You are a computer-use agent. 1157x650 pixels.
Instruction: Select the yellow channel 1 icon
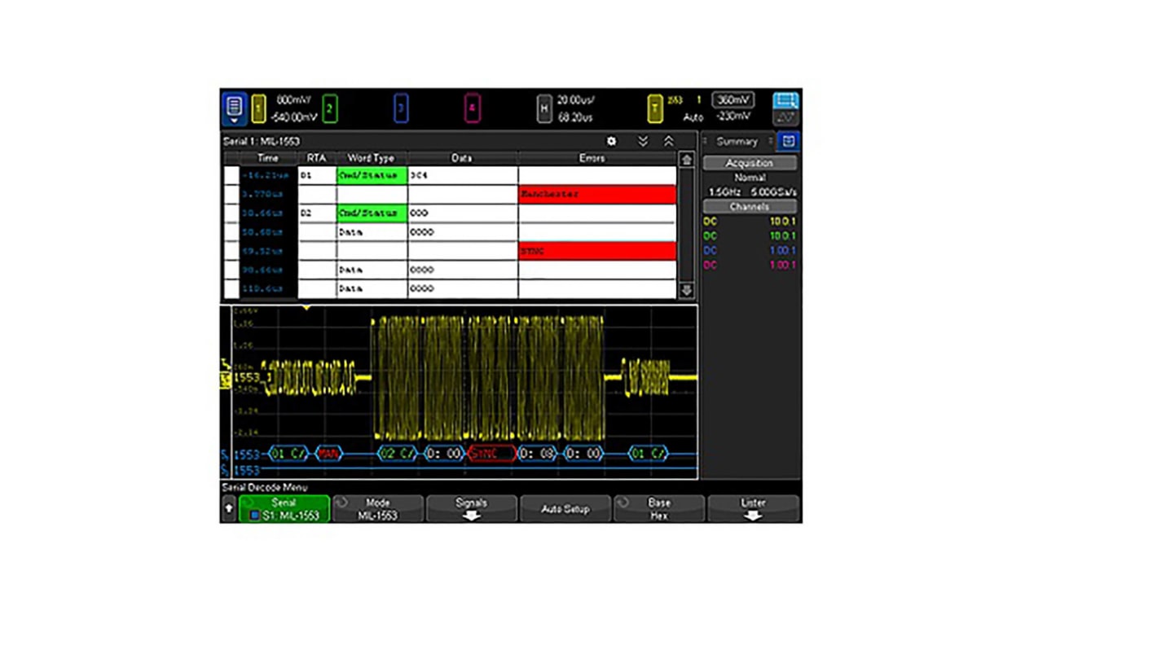[x=258, y=108]
